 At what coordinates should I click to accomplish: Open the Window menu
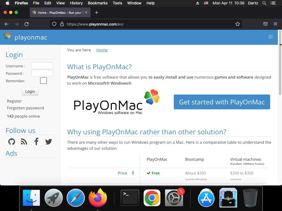134,3
